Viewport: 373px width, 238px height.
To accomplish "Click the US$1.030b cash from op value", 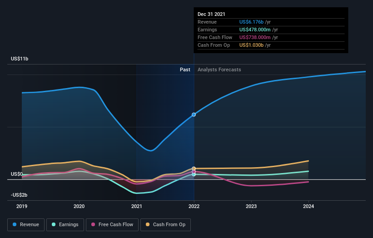I will coord(251,45).
